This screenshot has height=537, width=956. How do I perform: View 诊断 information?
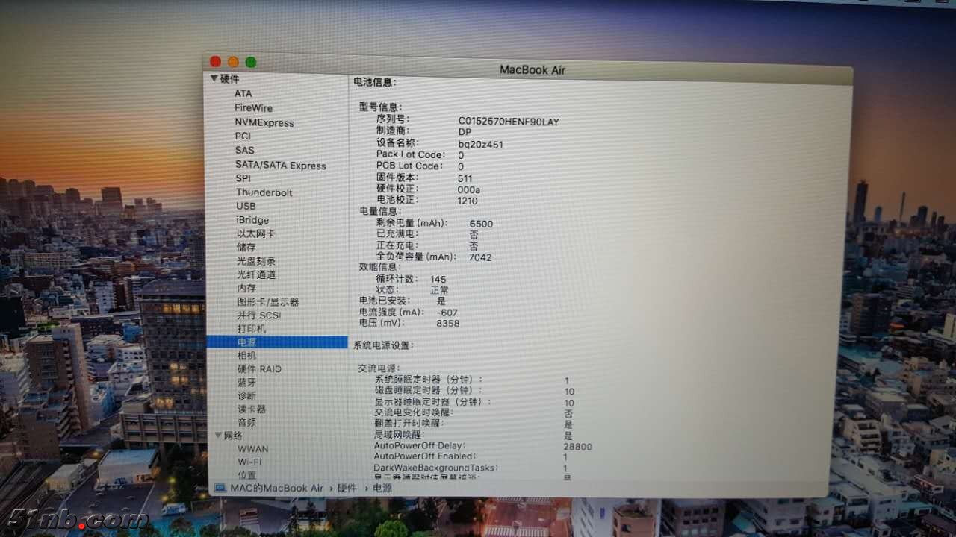[246, 395]
